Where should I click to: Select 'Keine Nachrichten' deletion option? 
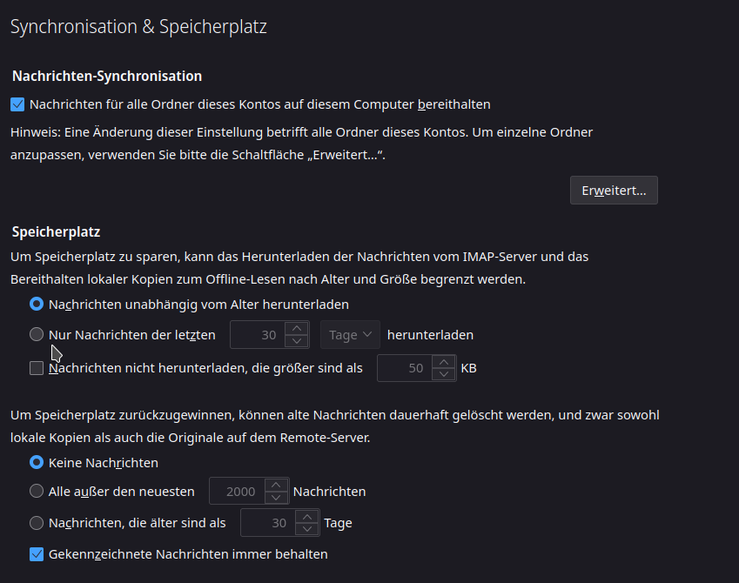(x=37, y=462)
